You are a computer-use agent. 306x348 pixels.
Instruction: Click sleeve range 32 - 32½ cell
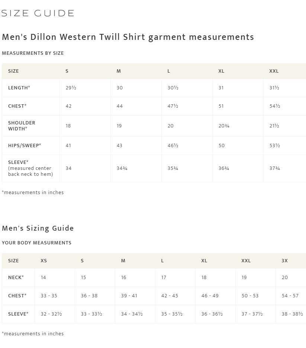pyautogui.click(x=51, y=314)
